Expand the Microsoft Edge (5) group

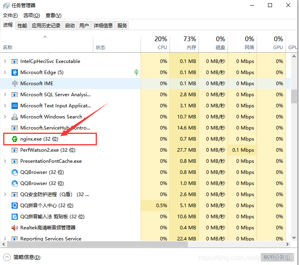(x=5, y=72)
